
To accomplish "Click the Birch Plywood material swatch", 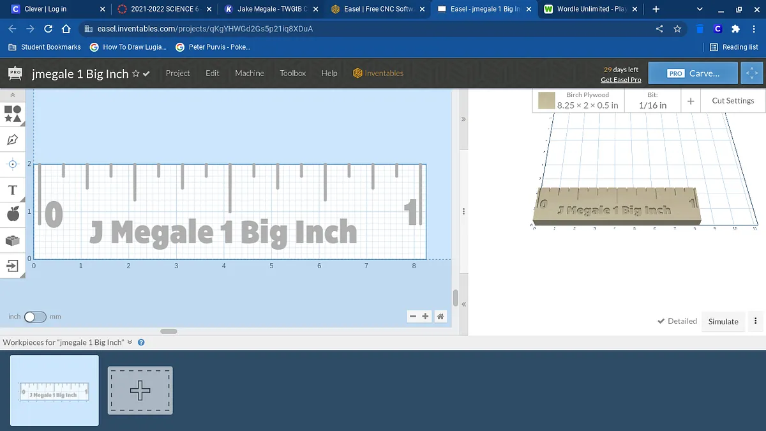I will coord(546,101).
